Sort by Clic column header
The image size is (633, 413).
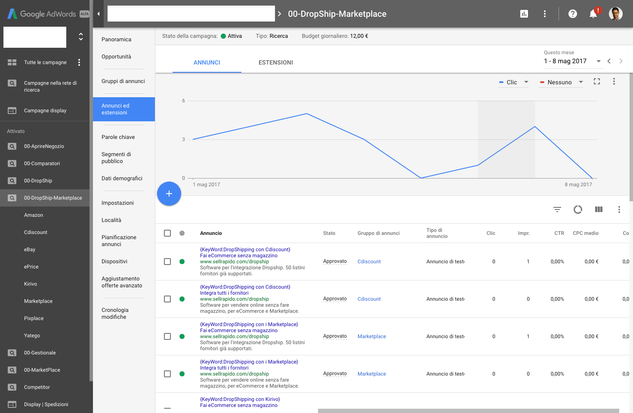(x=491, y=233)
